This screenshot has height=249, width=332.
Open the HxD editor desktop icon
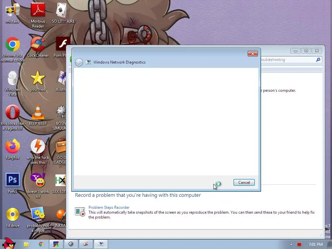[x=60, y=184]
